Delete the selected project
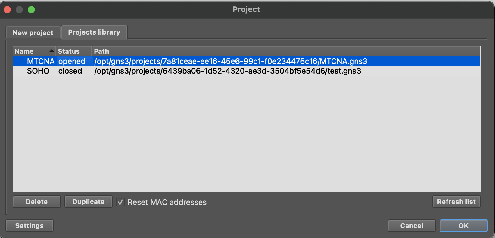 pos(37,202)
